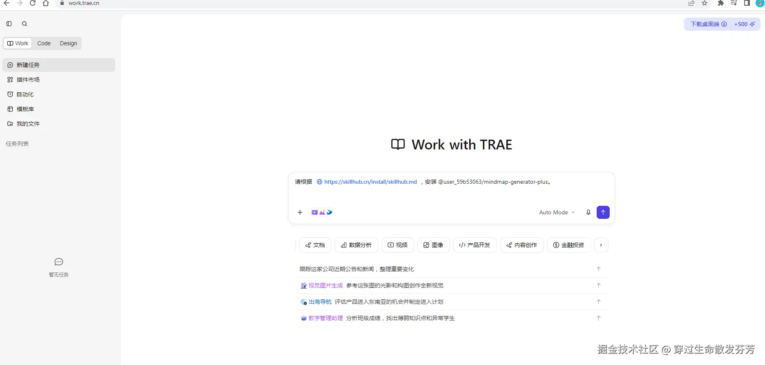Image resolution: width=765 pixels, height=365 pixels.
Task: Open the skillhub.md install link
Action: pos(367,182)
